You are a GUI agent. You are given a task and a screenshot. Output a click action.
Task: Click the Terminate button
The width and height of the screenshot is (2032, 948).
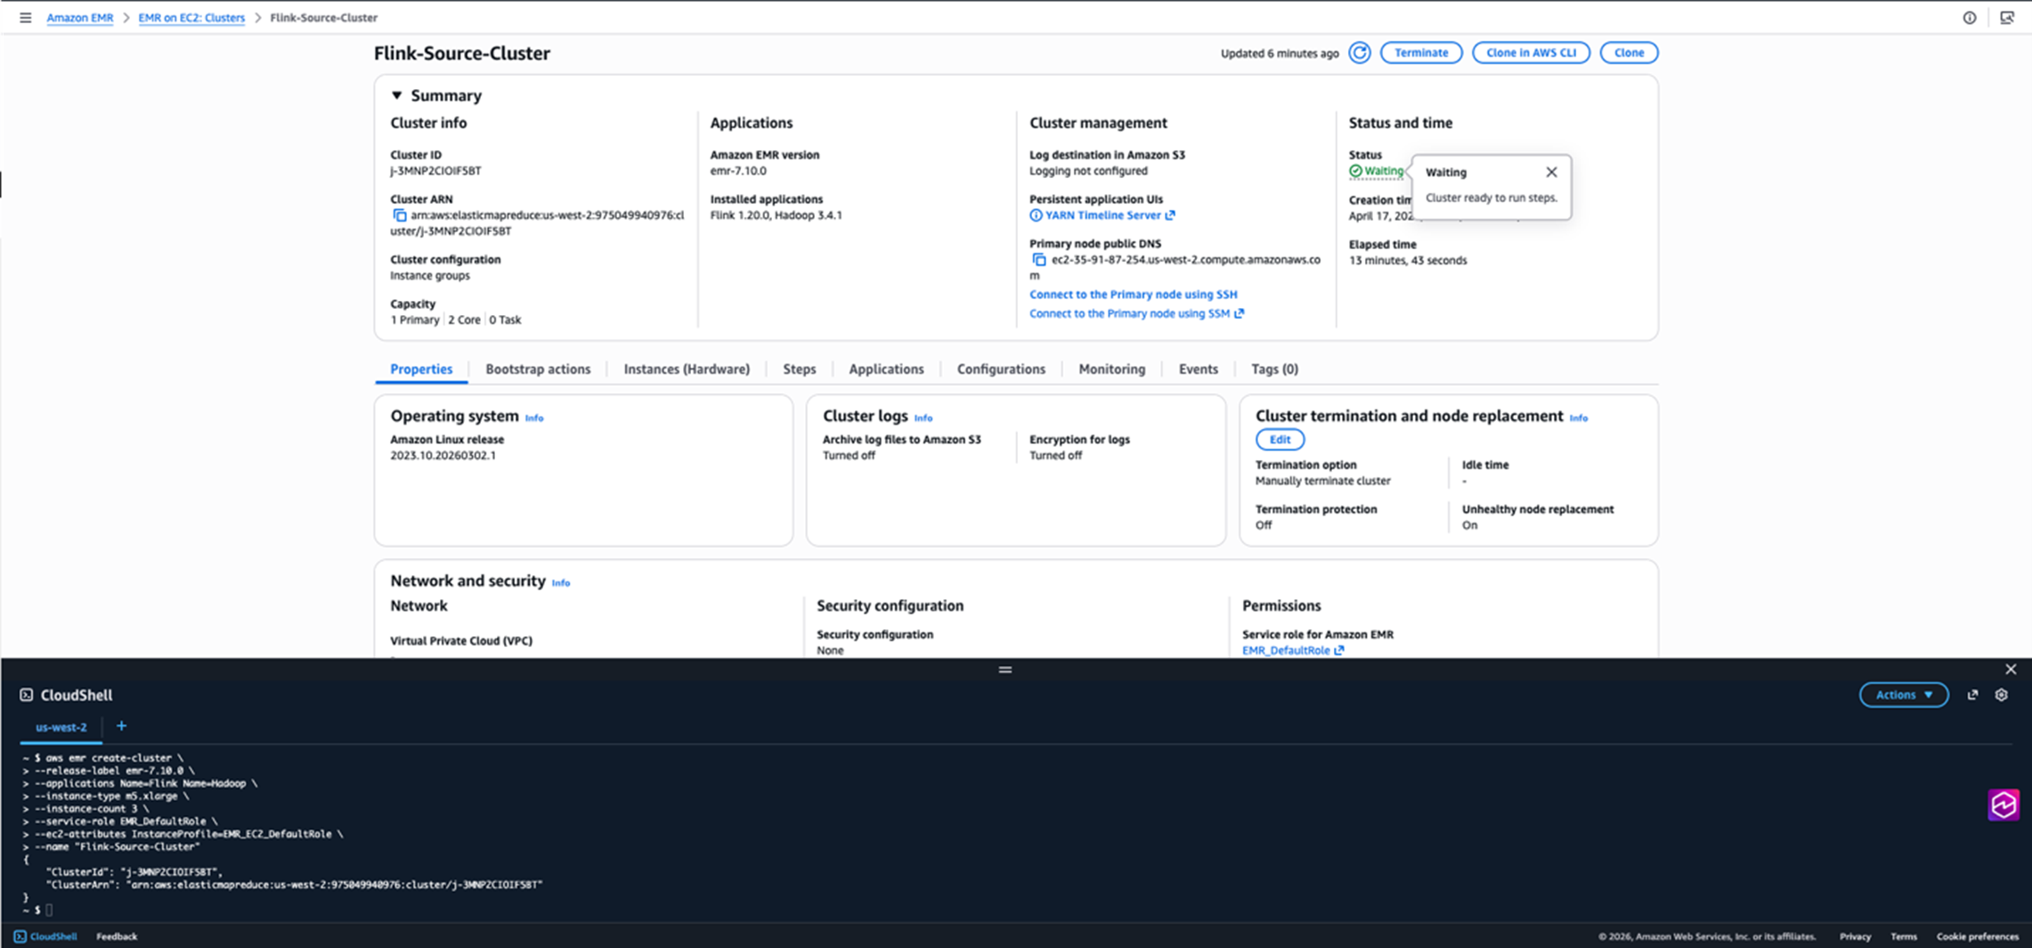[1420, 53]
